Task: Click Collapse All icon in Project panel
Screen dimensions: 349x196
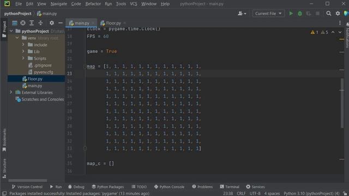Action: (x=40, y=23)
